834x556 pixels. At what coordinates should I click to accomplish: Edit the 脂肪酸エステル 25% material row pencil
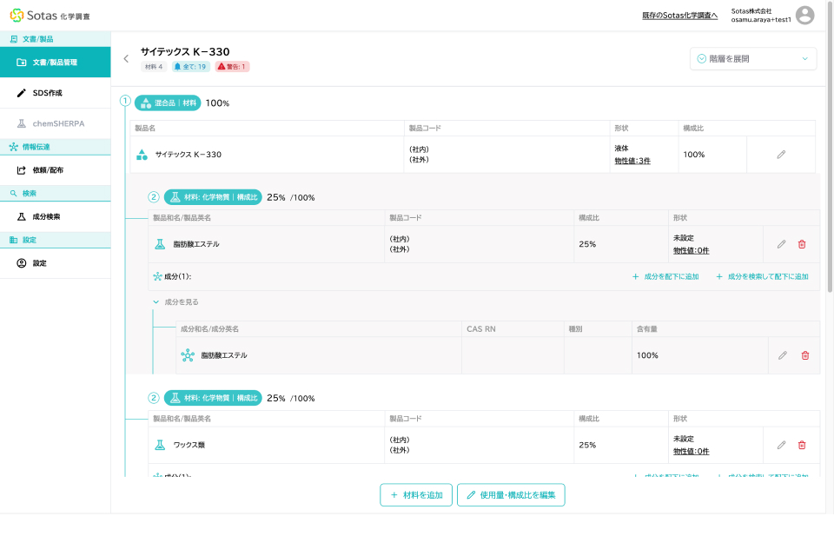781,244
